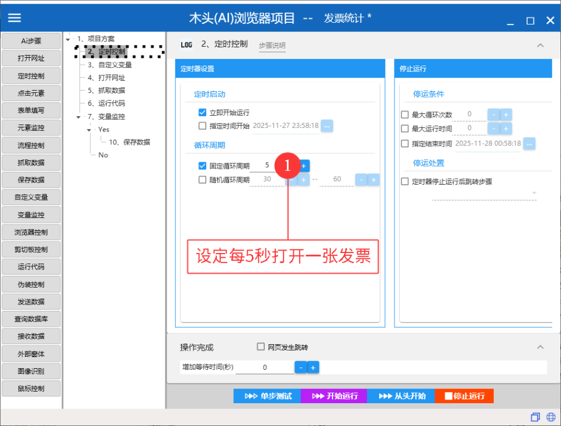Select the 打开网址 tool in sidebar
The width and height of the screenshot is (561, 426).
pos(31,58)
